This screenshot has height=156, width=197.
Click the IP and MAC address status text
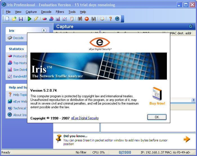(165, 152)
